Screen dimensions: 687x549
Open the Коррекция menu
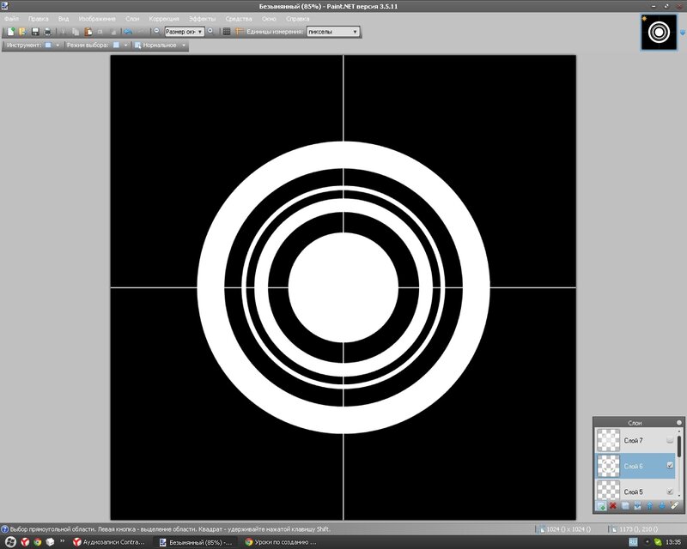[164, 18]
